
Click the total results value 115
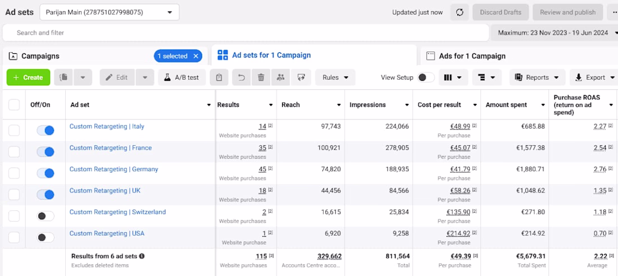tap(261, 256)
